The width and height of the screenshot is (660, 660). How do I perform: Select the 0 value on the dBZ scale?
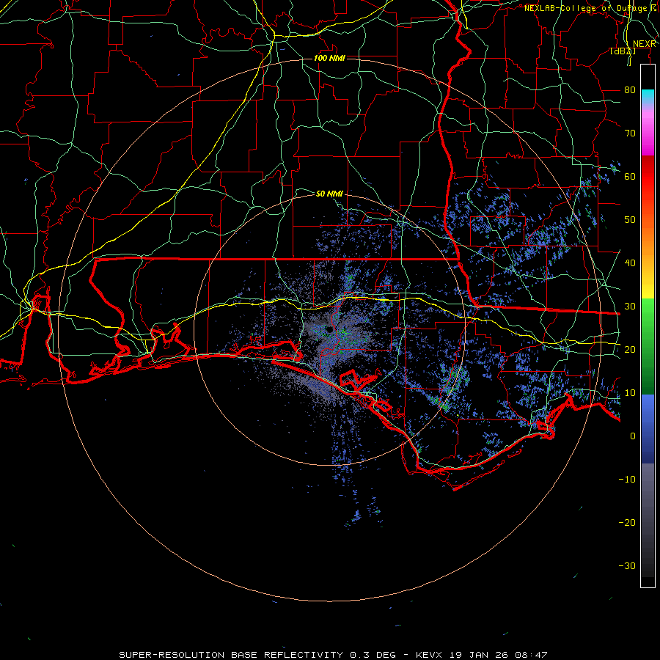(633, 436)
